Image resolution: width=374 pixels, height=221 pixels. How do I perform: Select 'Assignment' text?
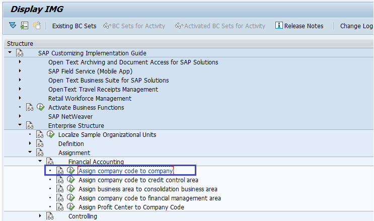(74, 153)
